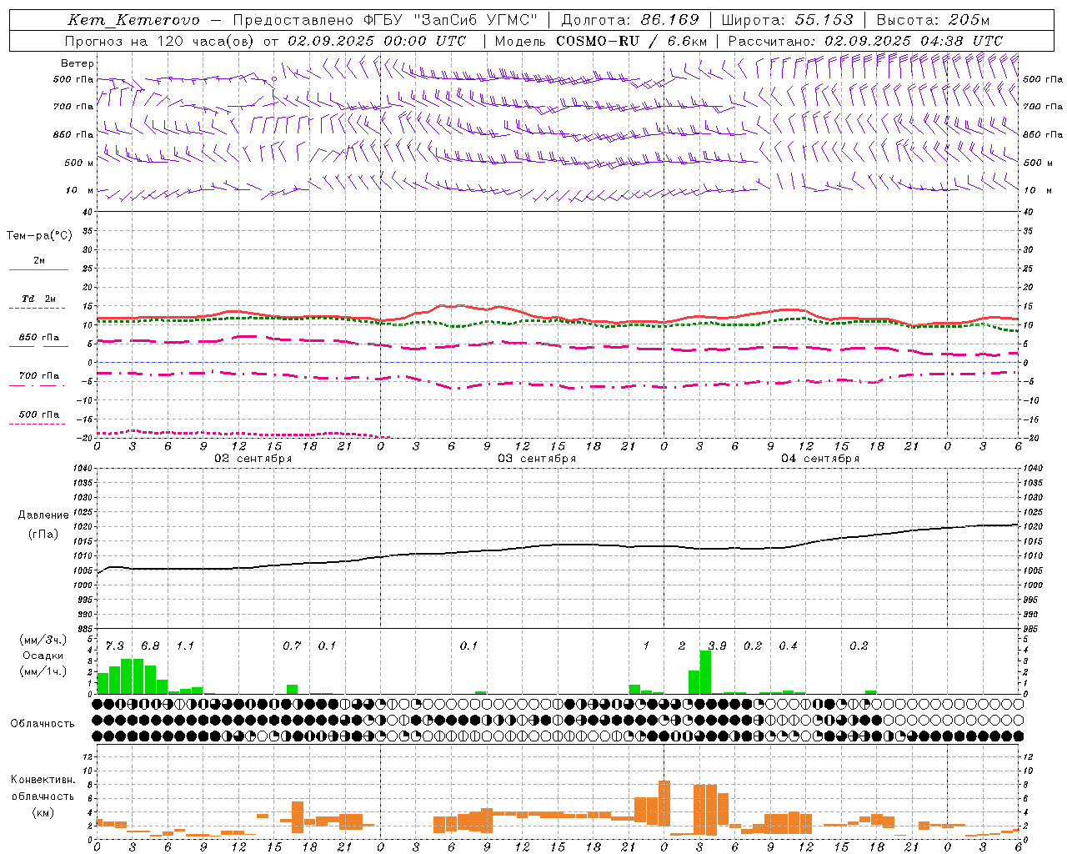The height and width of the screenshot is (854, 1067).
Task: Click the black pressure curve line
Action: (559, 545)
